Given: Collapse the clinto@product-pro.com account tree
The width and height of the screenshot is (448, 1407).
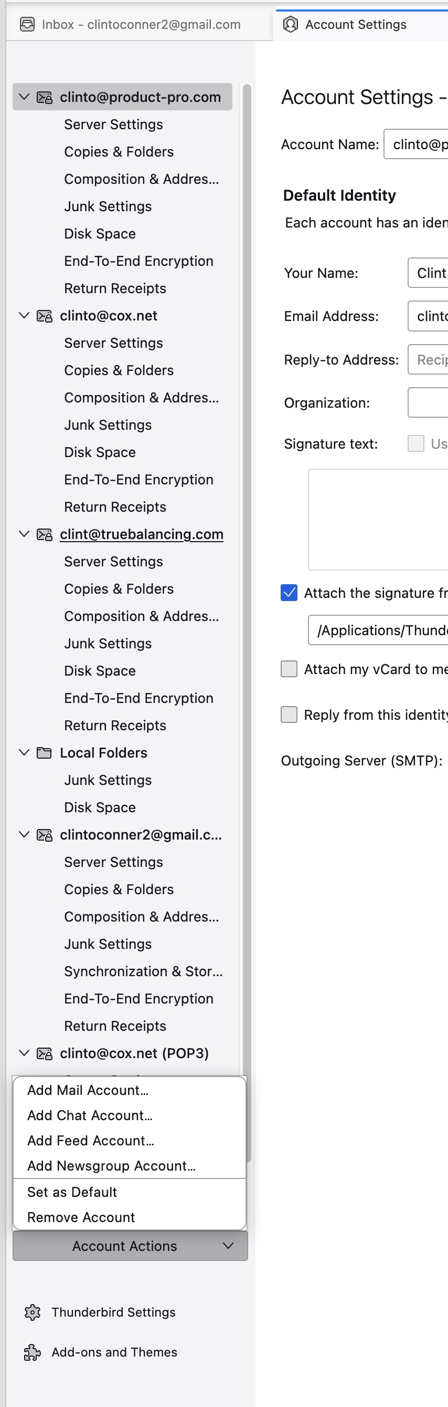Looking at the screenshot, I should click(x=24, y=97).
